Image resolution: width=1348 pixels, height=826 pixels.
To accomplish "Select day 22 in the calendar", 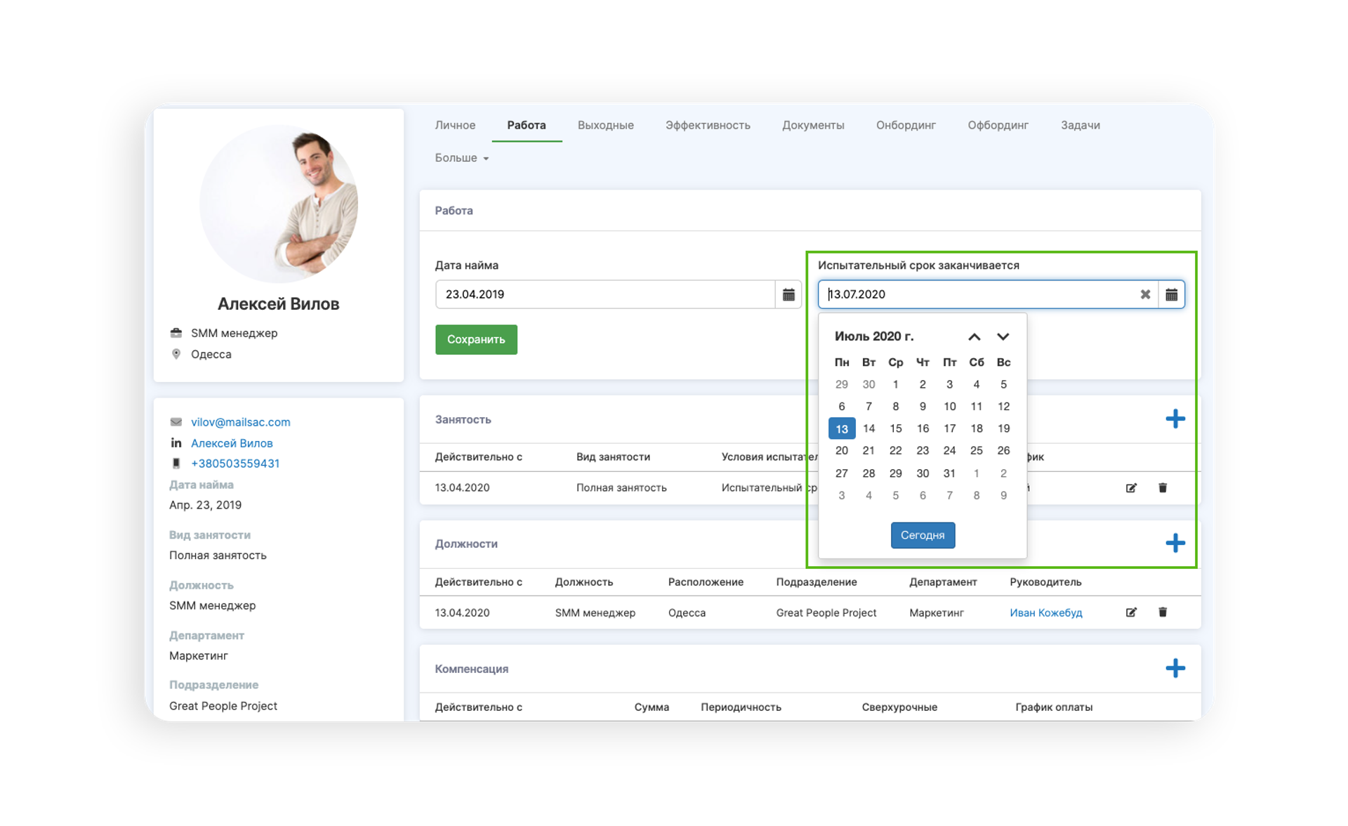I will (895, 451).
